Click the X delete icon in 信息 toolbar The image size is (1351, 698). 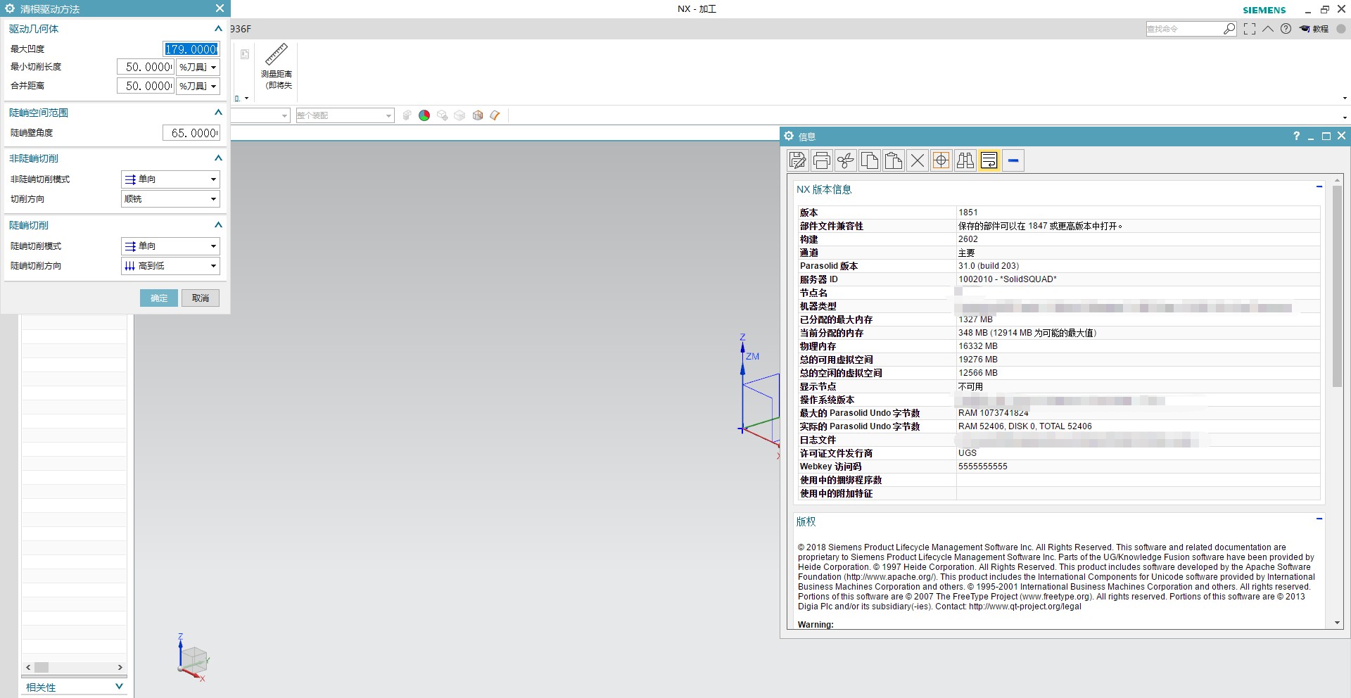click(917, 160)
